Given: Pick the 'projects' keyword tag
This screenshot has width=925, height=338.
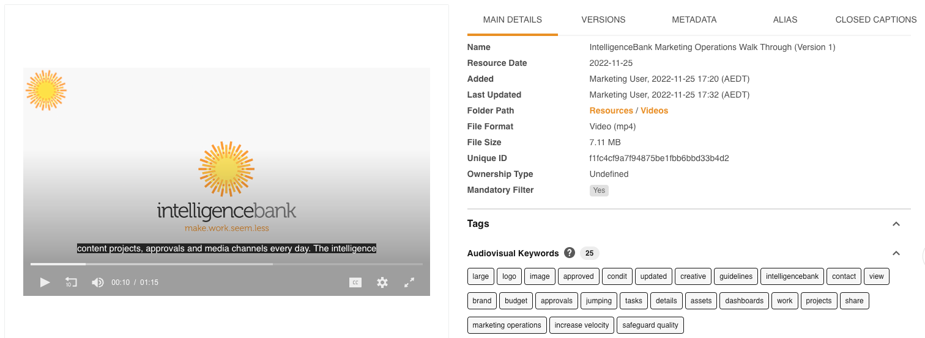Looking at the screenshot, I should click(x=819, y=301).
